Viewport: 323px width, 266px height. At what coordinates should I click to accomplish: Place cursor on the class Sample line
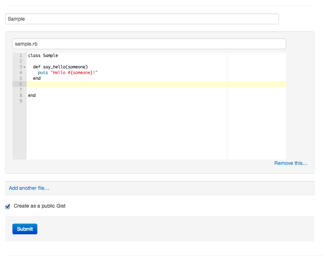tap(43, 56)
